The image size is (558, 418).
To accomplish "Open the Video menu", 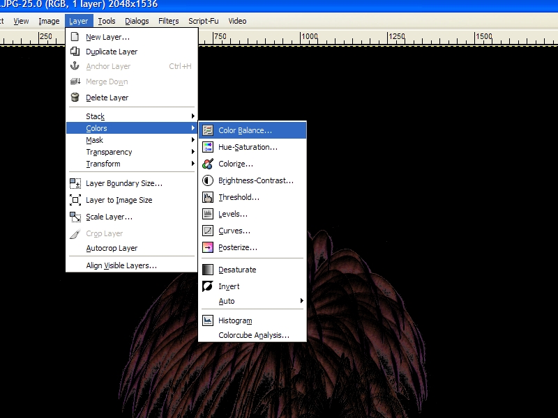I will pos(237,21).
